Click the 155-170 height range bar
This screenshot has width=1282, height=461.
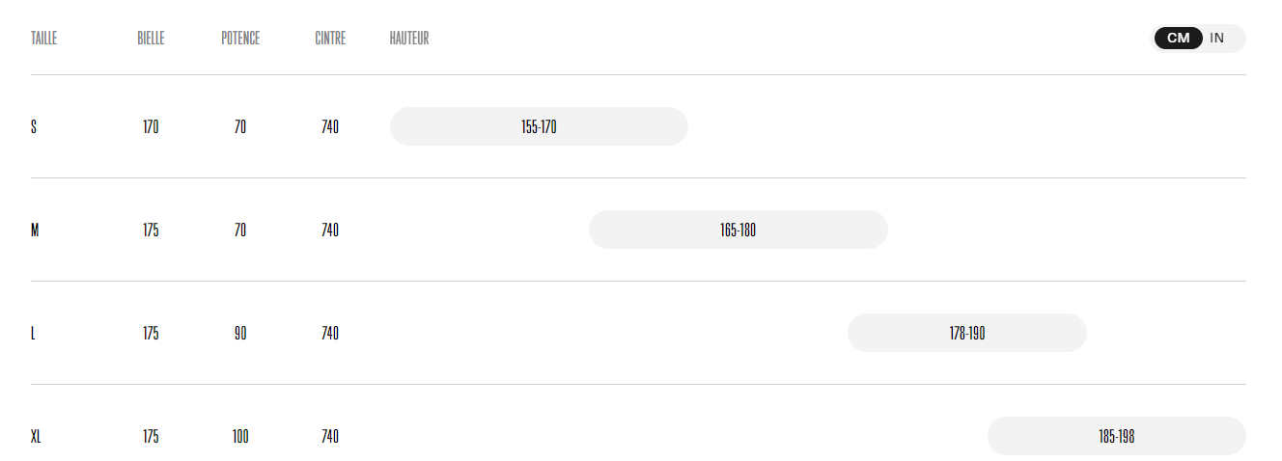tap(539, 126)
